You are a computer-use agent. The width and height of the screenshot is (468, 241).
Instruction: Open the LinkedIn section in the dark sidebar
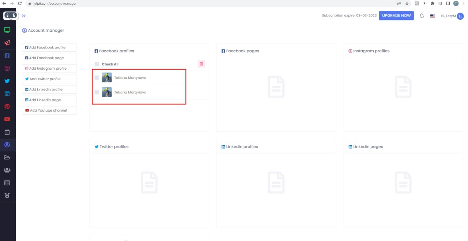[7, 94]
